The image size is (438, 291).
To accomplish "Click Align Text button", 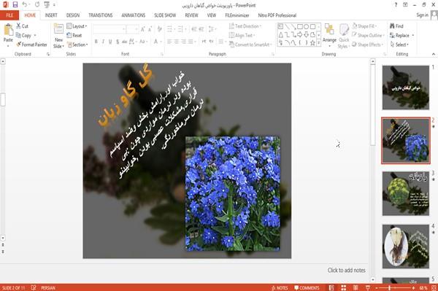I will pyautogui.click(x=242, y=35).
